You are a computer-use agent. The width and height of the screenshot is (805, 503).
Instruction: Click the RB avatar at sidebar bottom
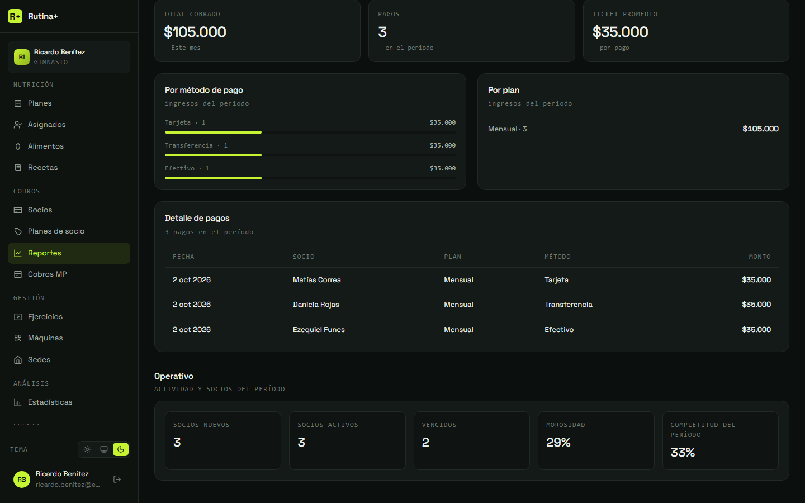(x=22, y=480)
